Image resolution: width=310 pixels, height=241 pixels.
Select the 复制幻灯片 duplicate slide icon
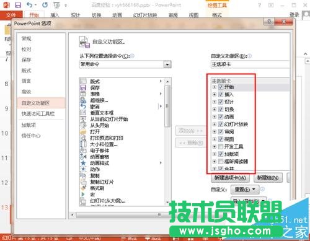[x=83, y=182]
